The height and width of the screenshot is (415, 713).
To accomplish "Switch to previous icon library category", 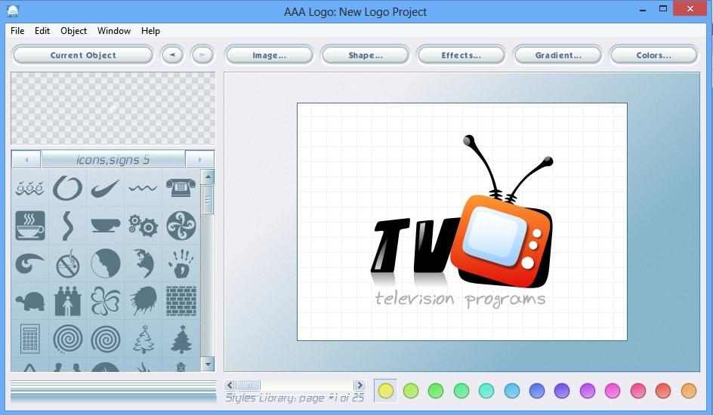I will tap(26, 159).
